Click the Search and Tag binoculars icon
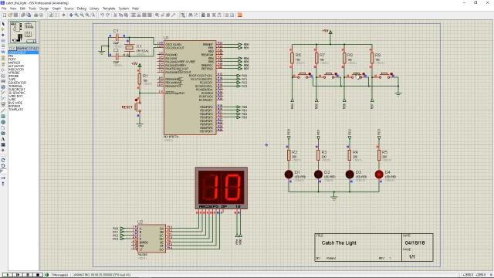Screen dimensions: 494x278 tap(191, 15)
